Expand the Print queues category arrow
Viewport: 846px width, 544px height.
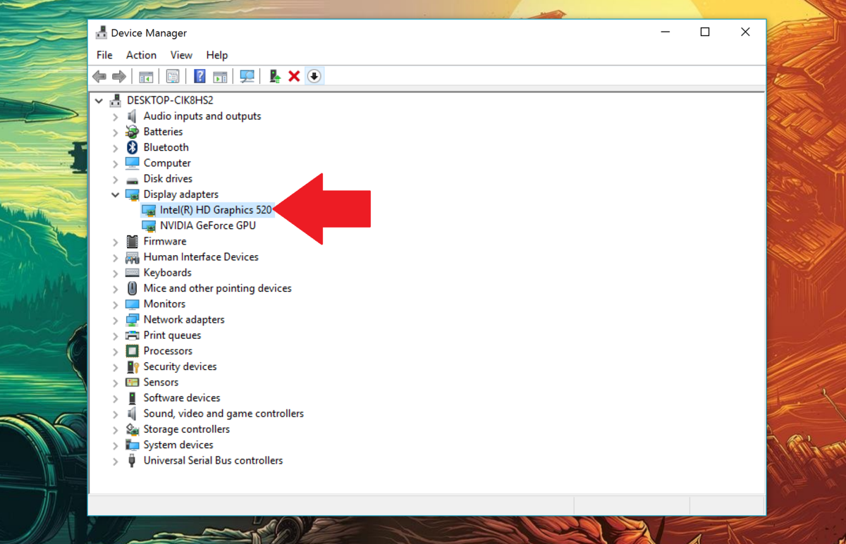(116, 335)
